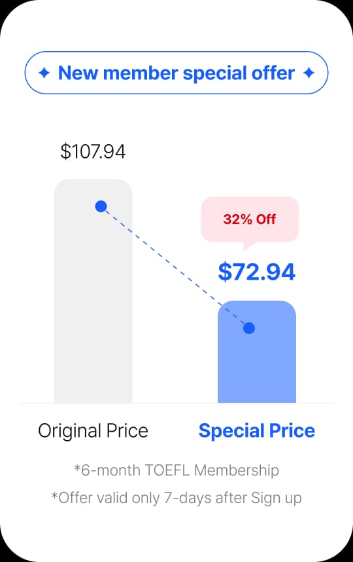Click the blue dot on blue bar
353x562 pixels.
(249, 328)
